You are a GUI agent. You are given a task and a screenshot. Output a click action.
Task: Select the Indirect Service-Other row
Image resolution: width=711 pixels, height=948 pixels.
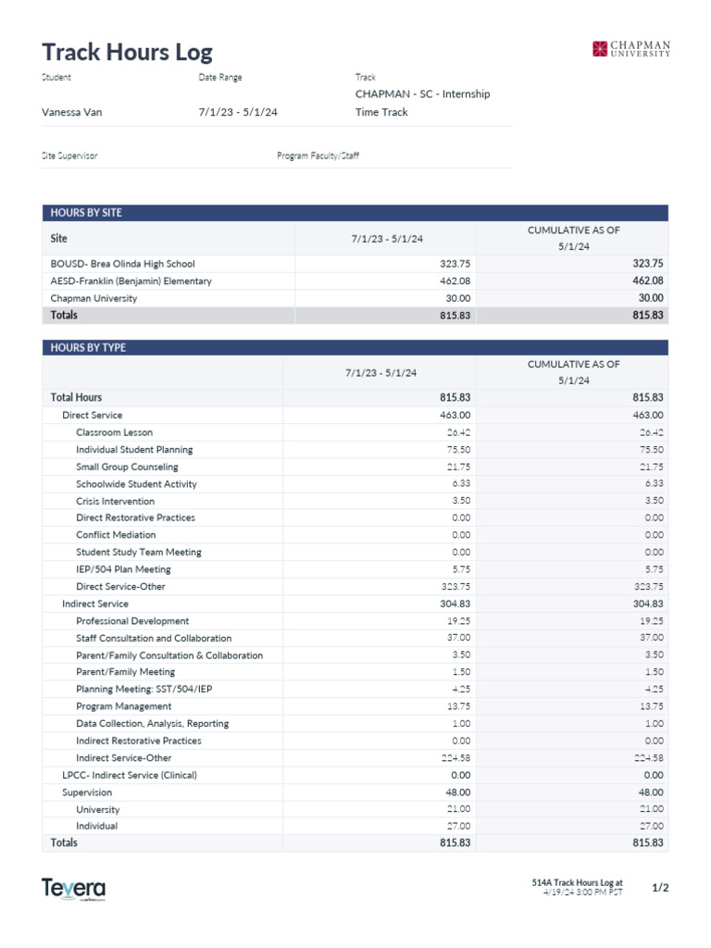[123, 757]
